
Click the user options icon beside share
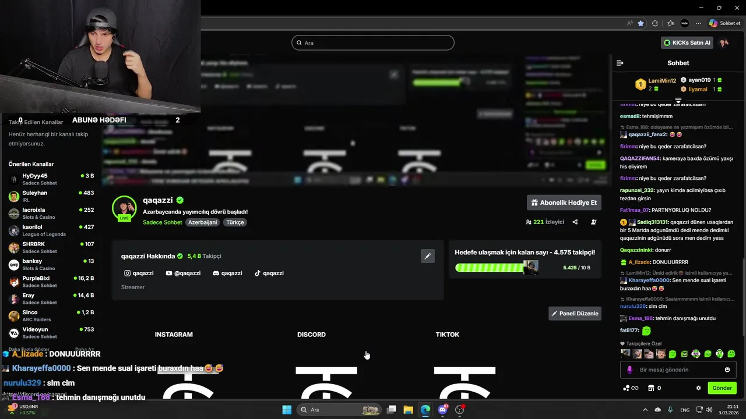pos(594,222)
